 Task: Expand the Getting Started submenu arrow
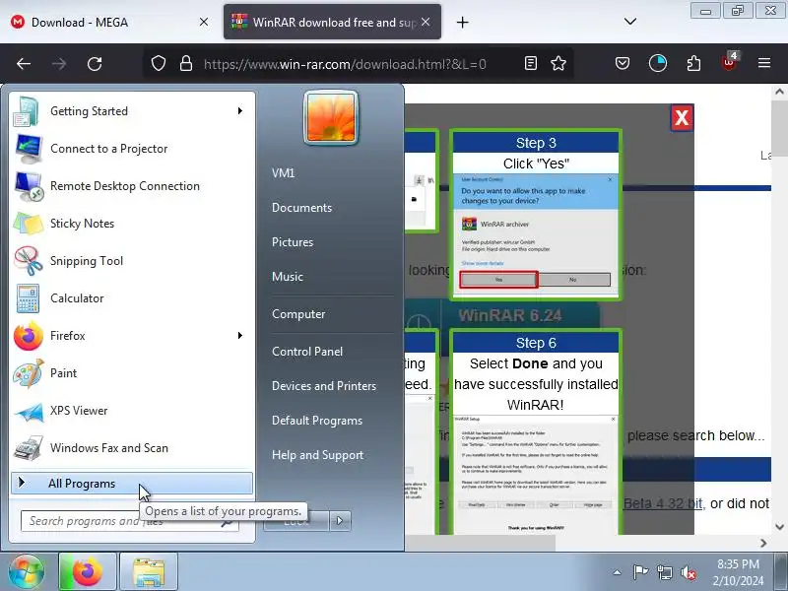240,111
